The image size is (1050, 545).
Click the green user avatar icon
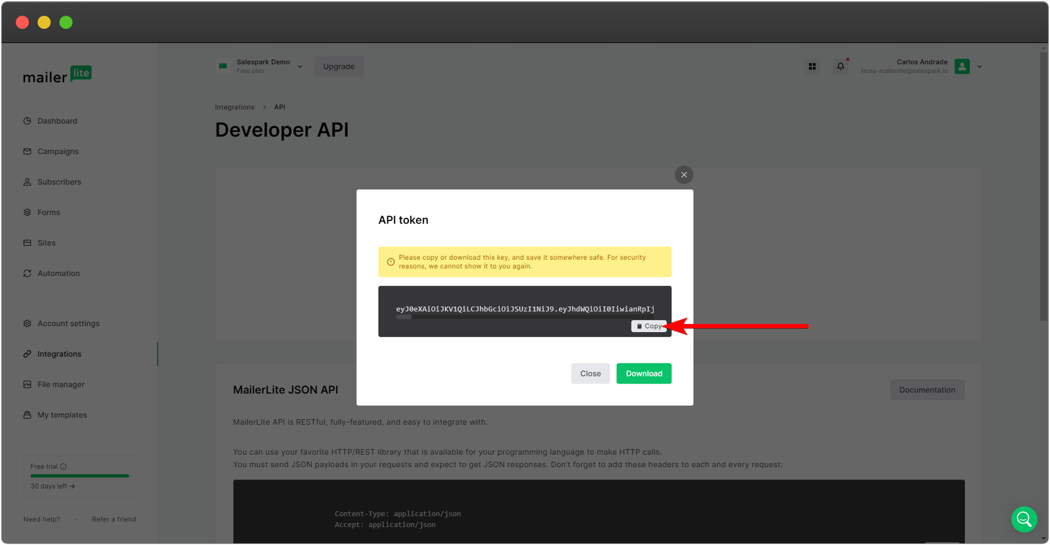coord(962,66)
